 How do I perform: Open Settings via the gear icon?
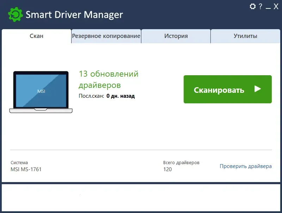(x=252, y=6)
